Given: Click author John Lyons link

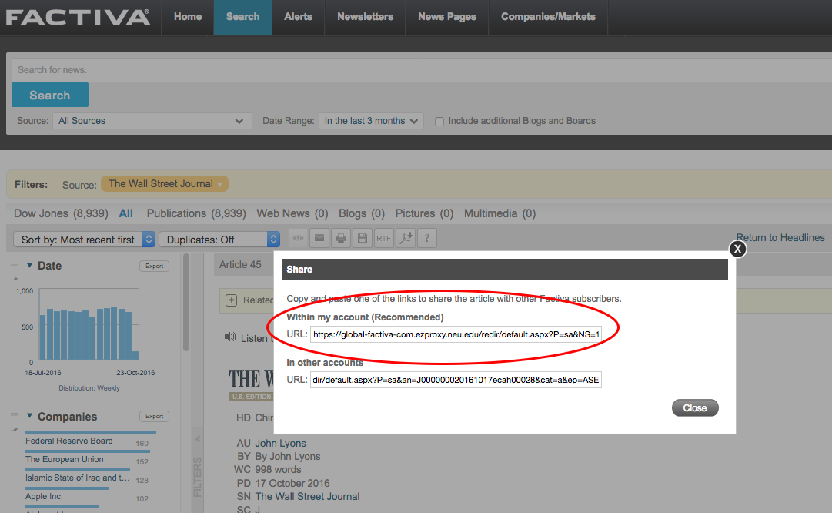Looking at the screenshot, I should 281,444.
